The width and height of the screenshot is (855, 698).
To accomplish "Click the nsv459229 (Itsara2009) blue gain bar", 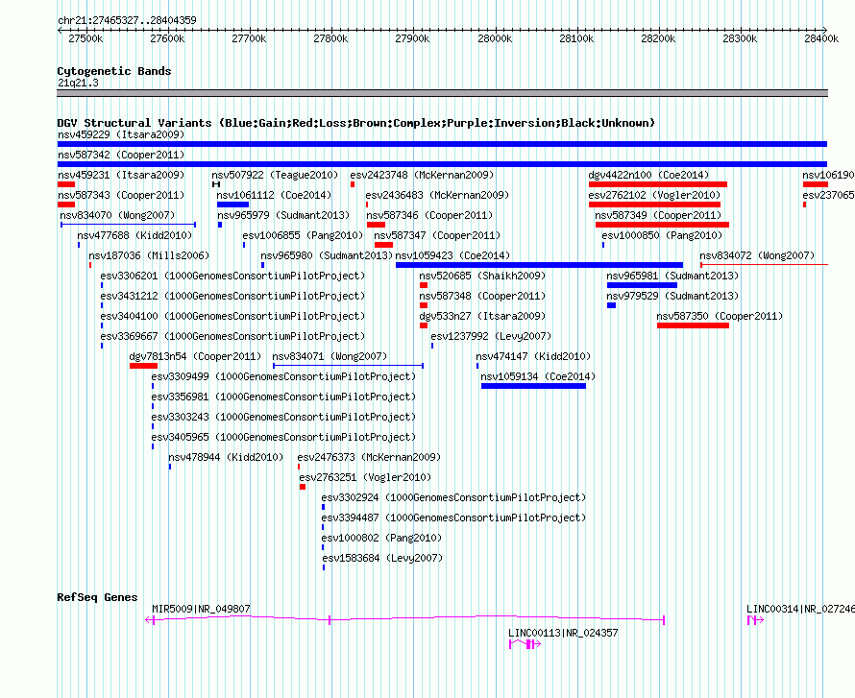I will (442, 144).
